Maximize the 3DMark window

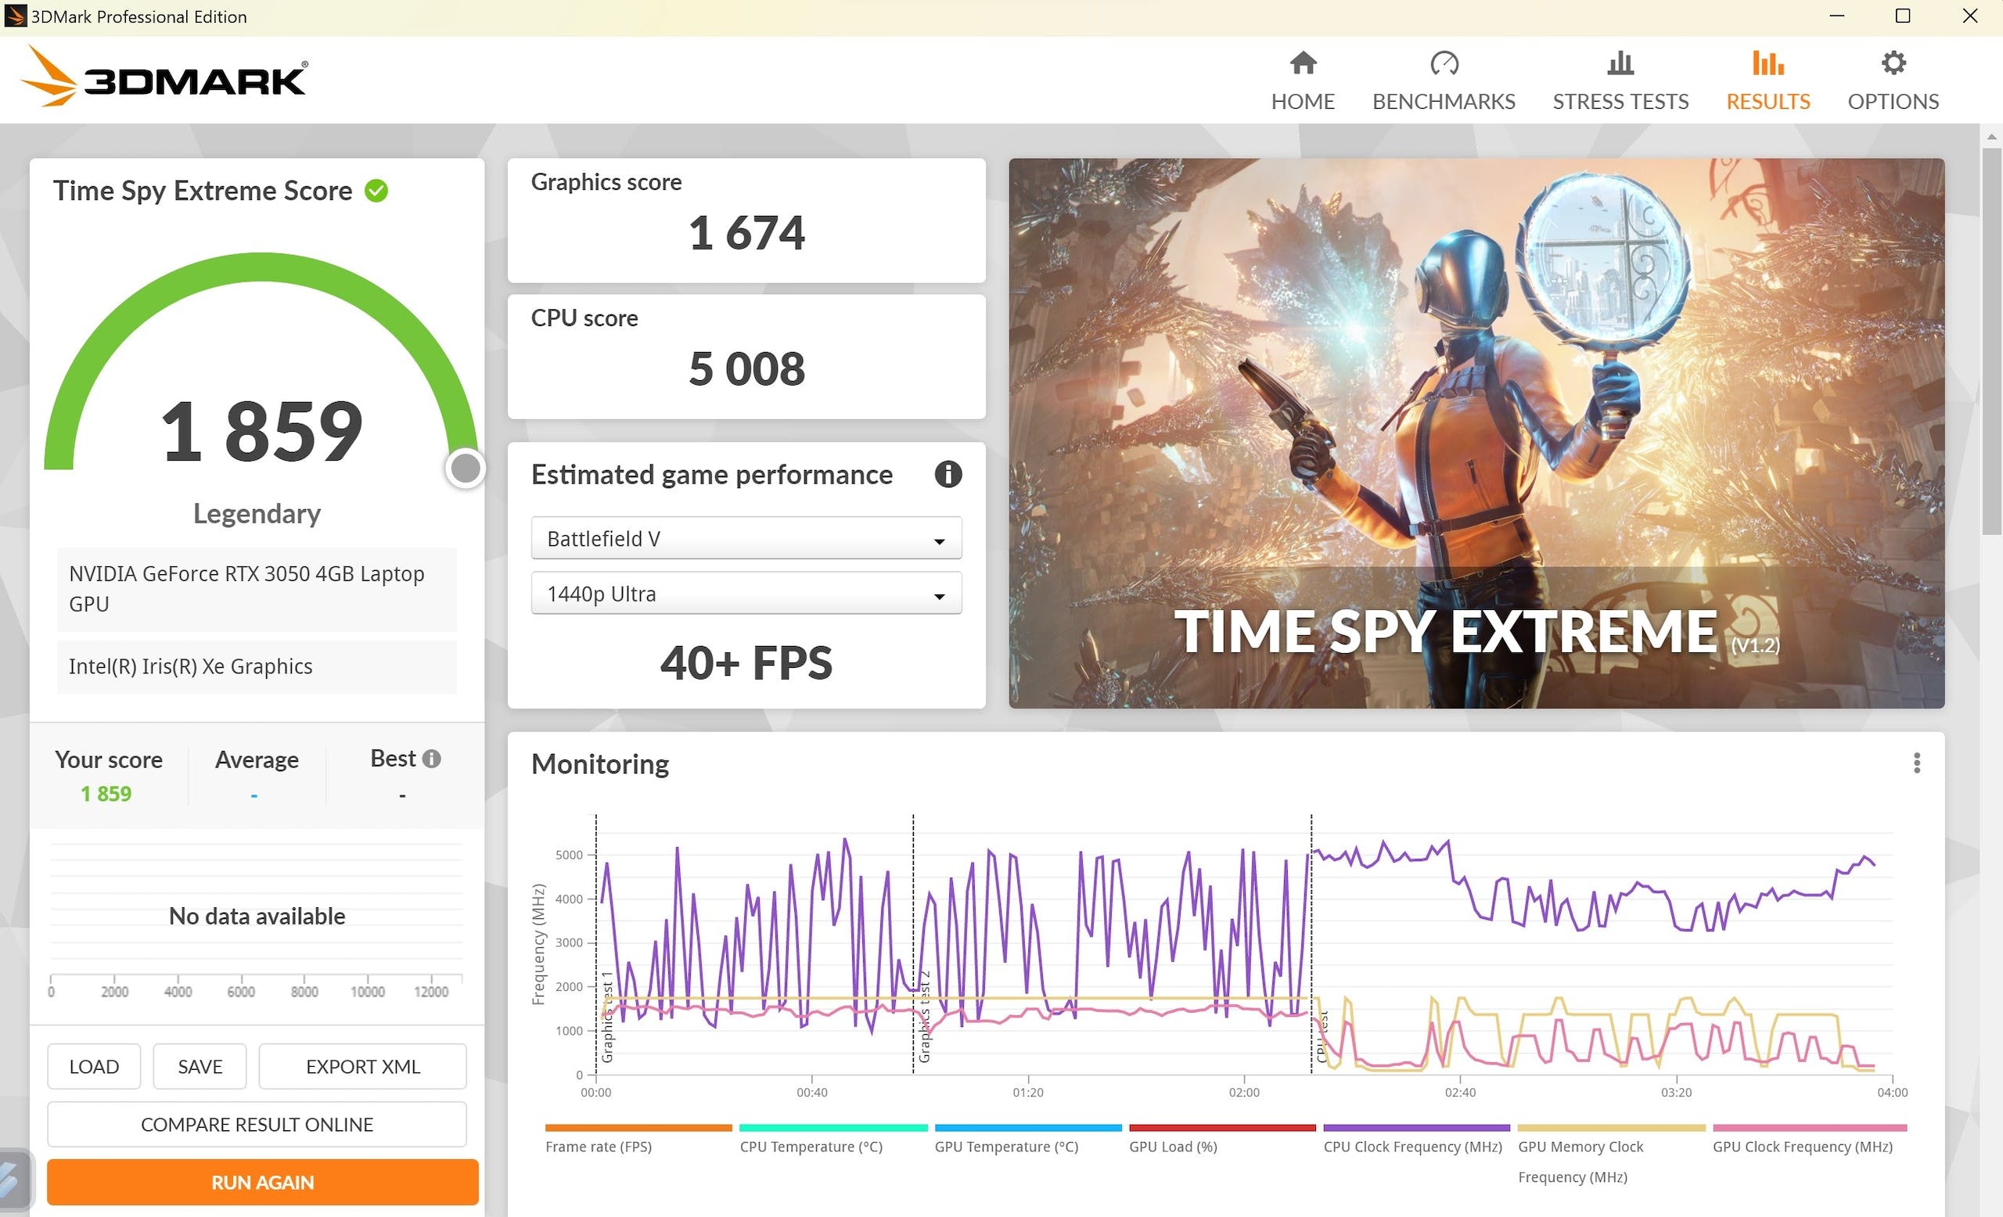pos(1902,16)
